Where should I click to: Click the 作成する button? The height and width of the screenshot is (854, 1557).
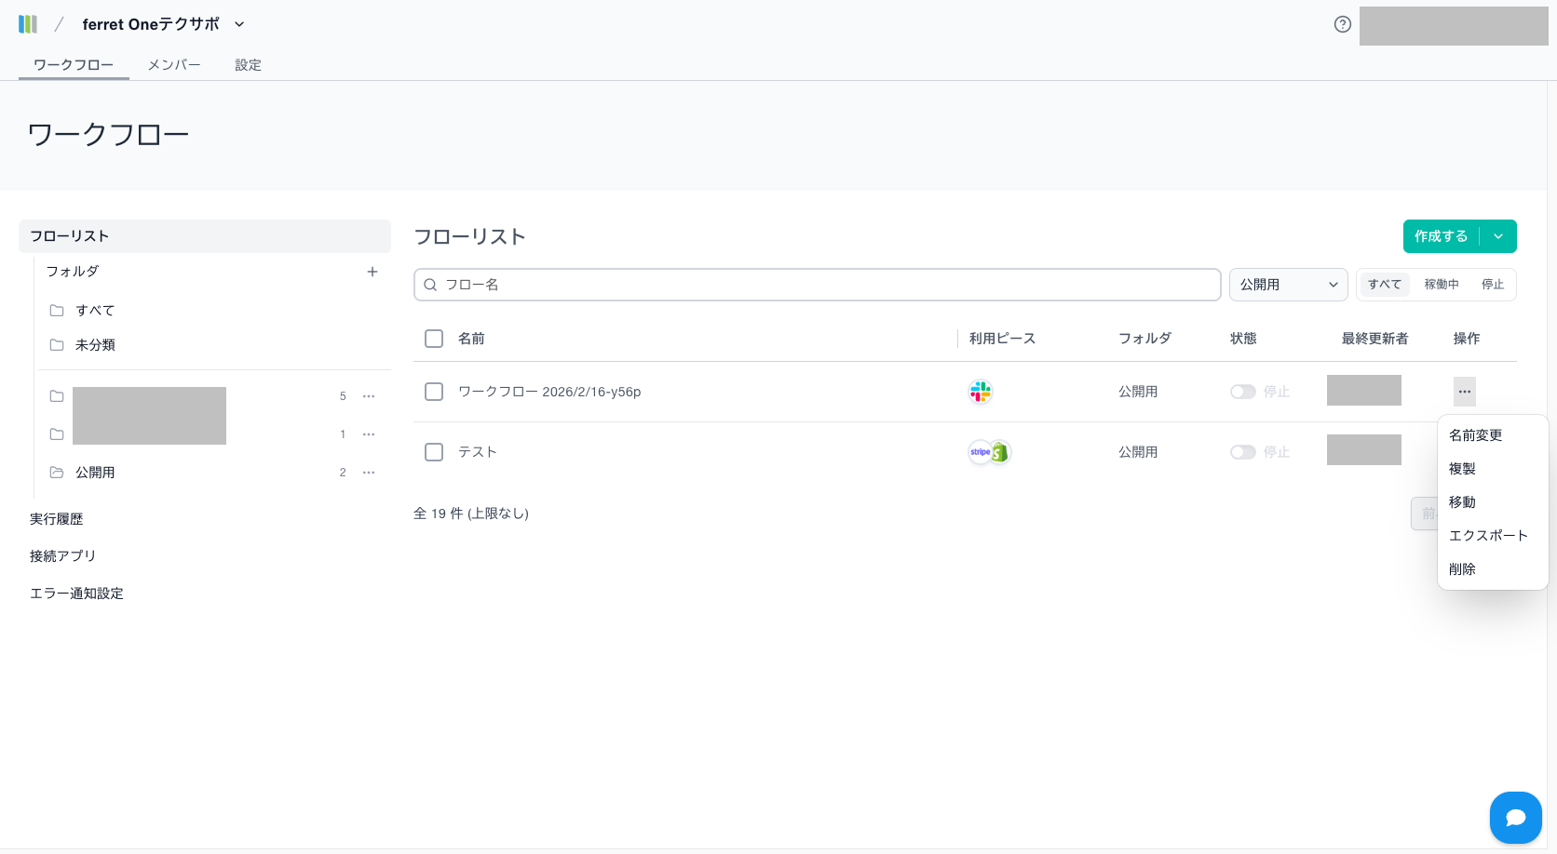point(1441,236)
